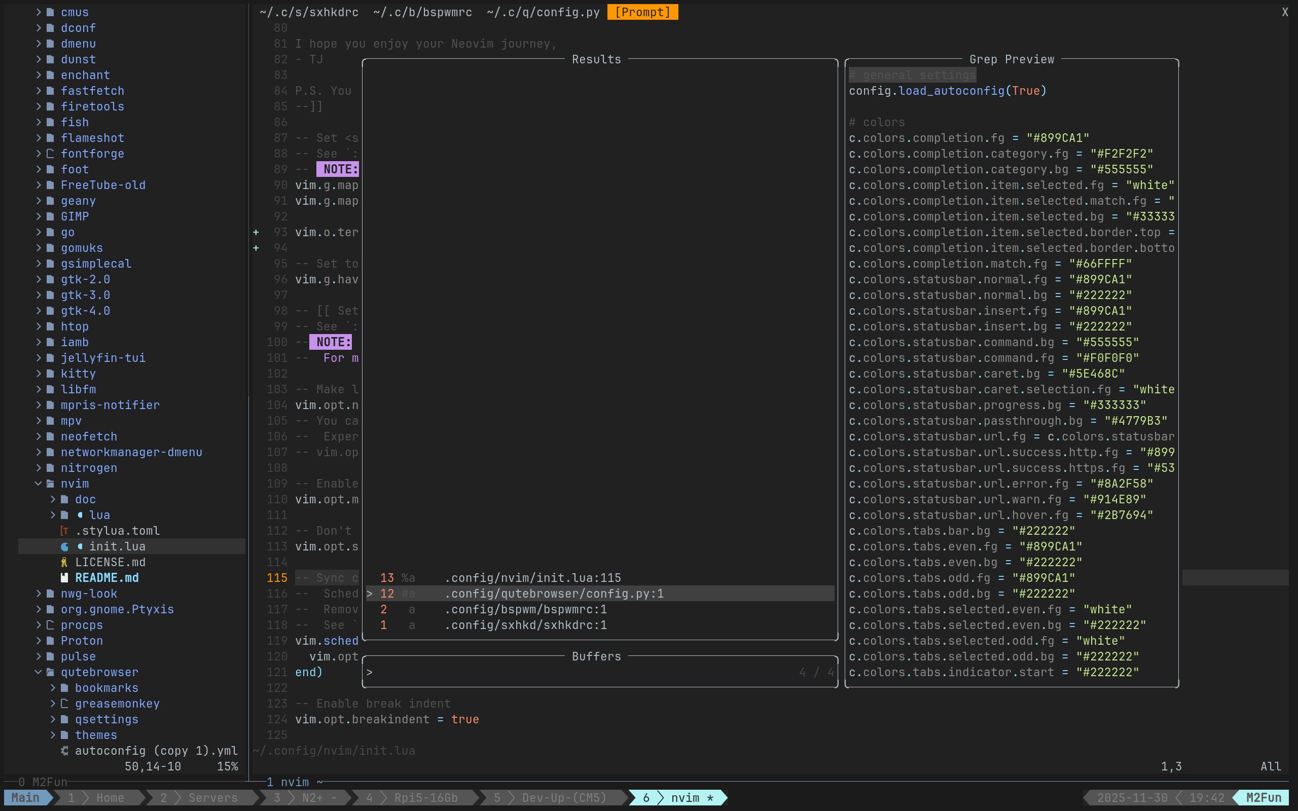Click the README.md book icon
1298x811 pixels.
point(64,578)
